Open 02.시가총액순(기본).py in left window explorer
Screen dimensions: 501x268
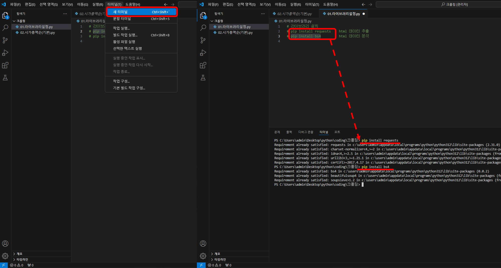(41, 32)
